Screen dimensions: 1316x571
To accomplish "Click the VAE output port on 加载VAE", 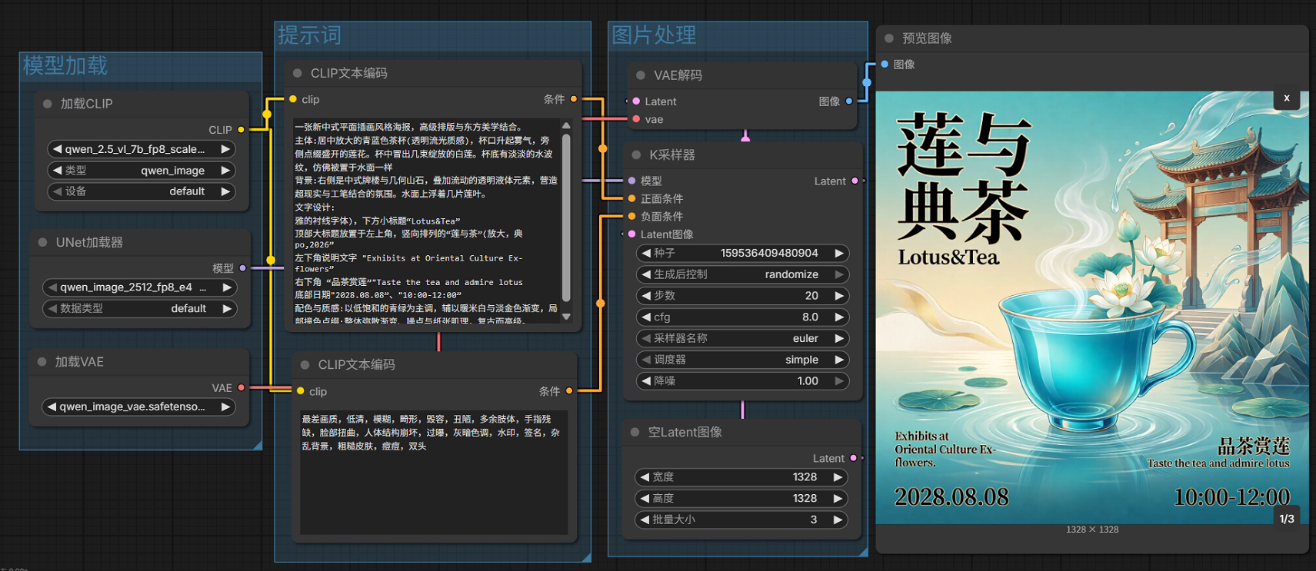I will (242, 388).
